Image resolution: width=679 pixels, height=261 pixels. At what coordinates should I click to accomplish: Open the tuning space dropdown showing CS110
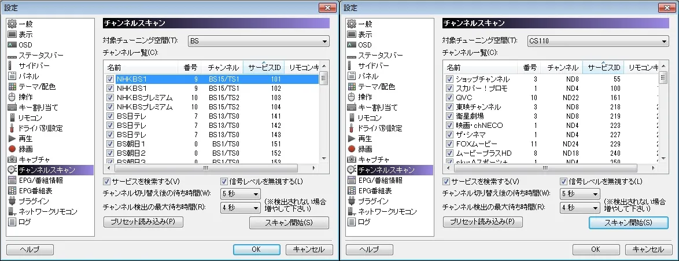[x=598, y=41]
